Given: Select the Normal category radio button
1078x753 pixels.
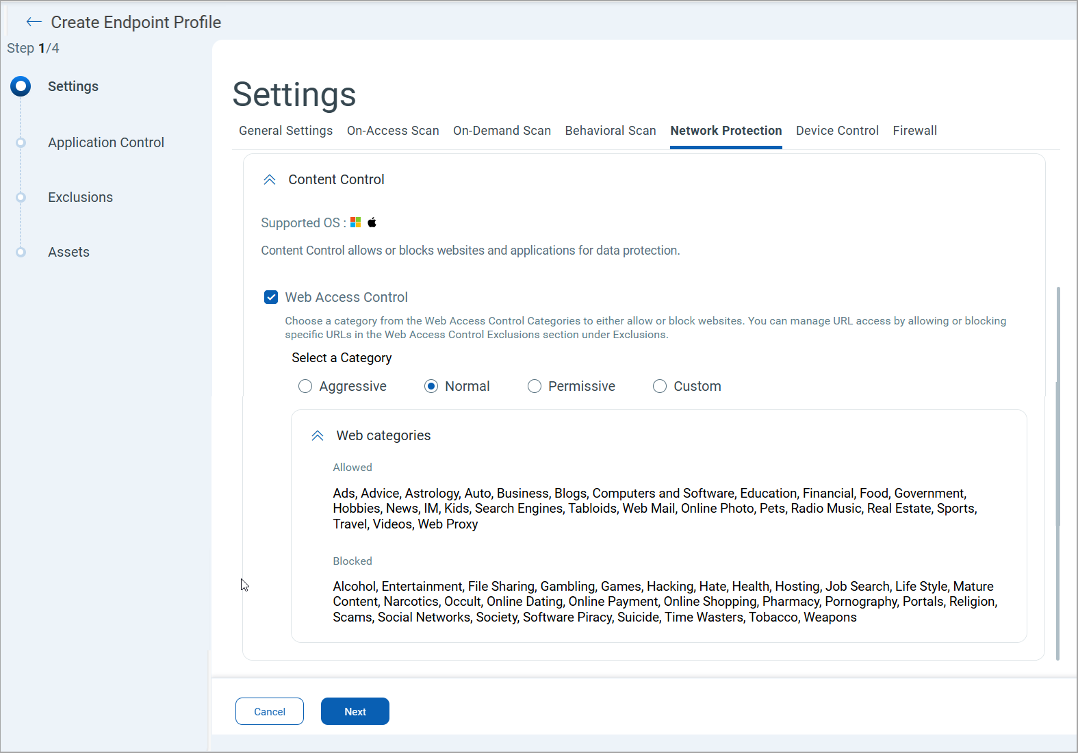Looking at the screenshot, I should click(431, 386).
